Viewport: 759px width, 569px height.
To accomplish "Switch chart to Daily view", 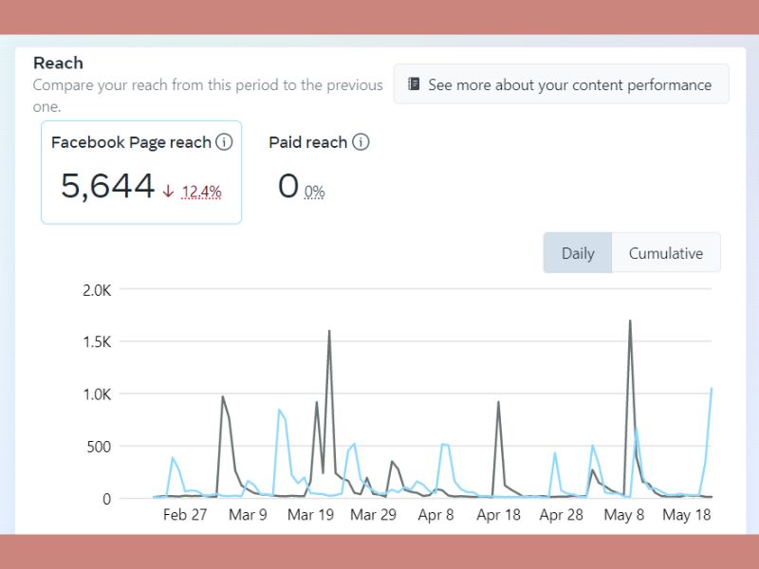I will pos(578,253).
